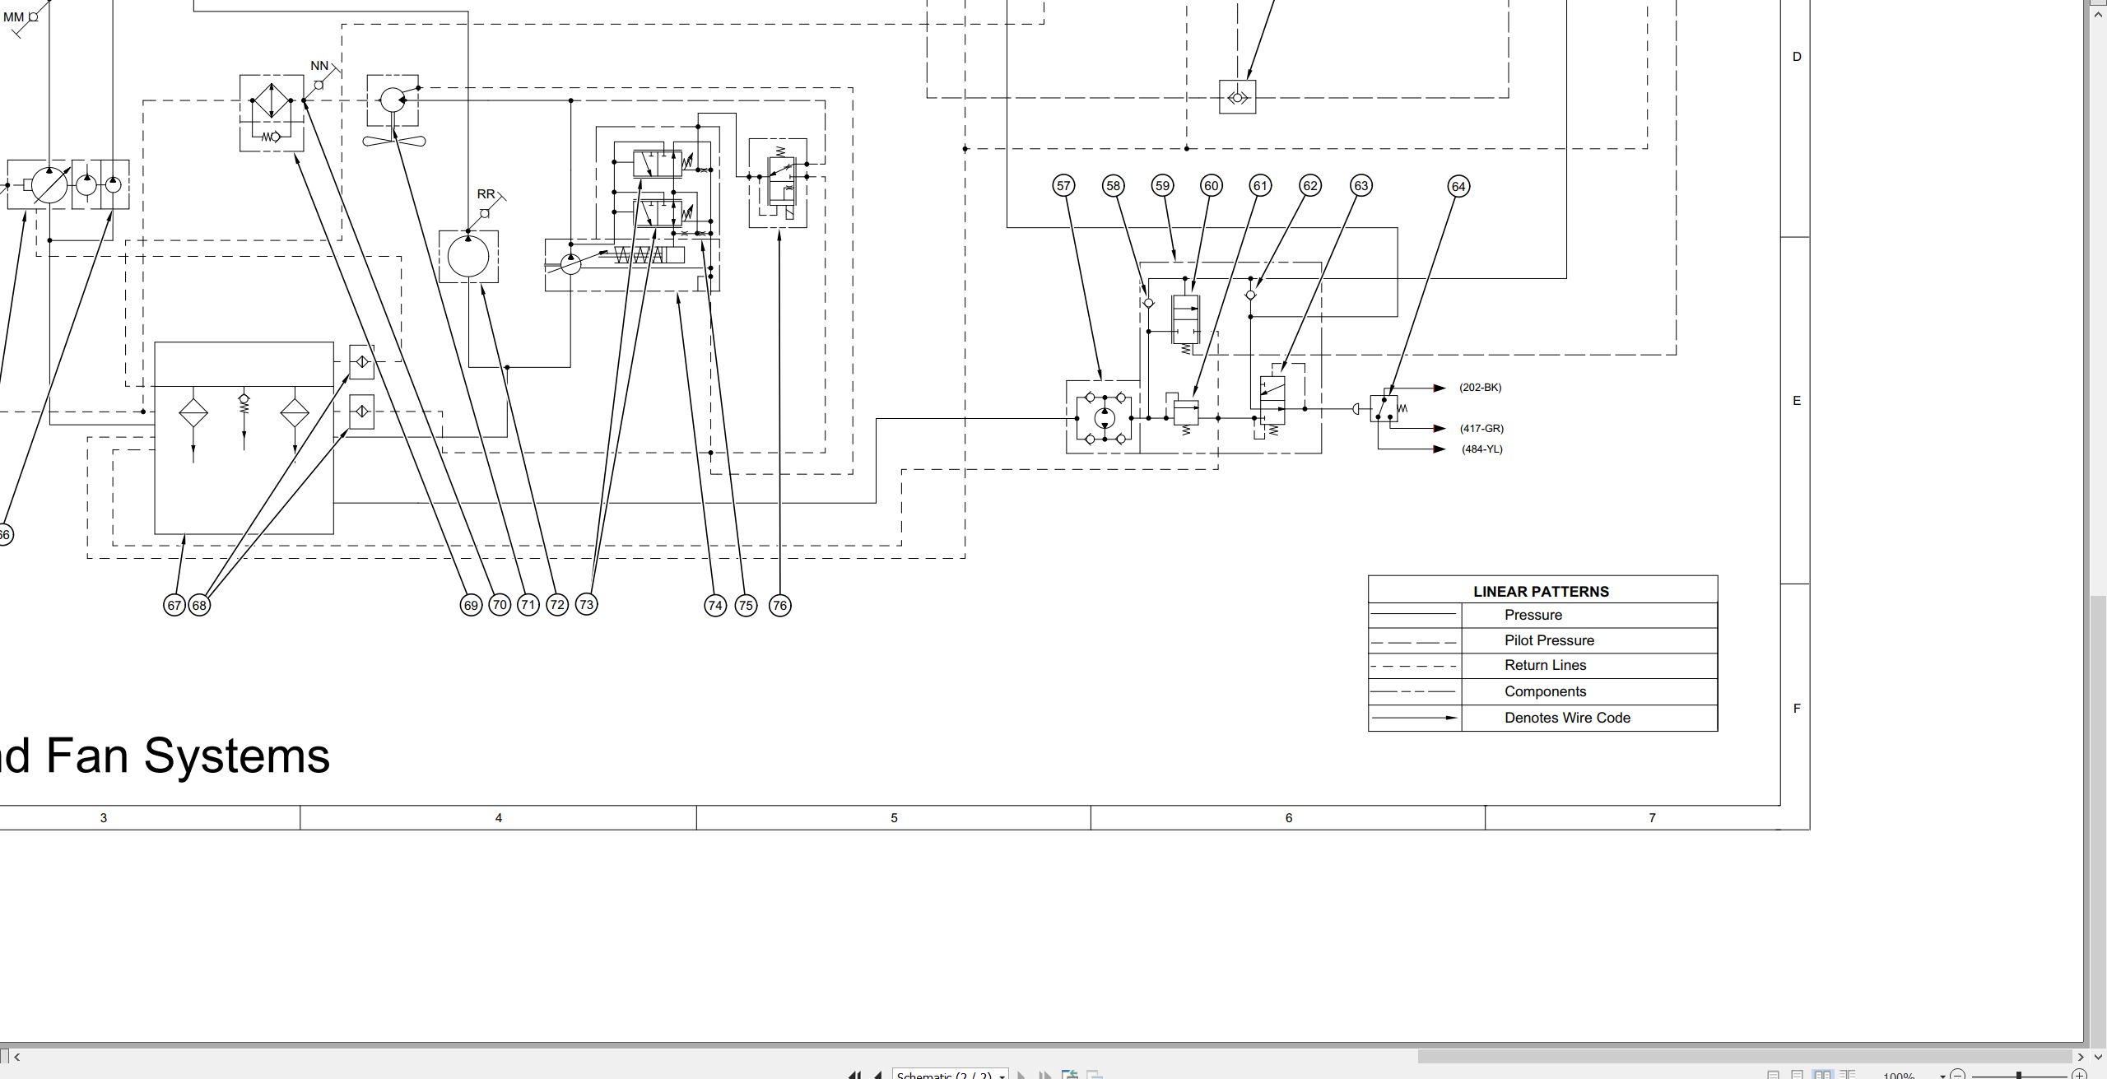This screenshot has height=1079, width=2107.
Task: Go to the first page of the document
Action: [854, 1075]
